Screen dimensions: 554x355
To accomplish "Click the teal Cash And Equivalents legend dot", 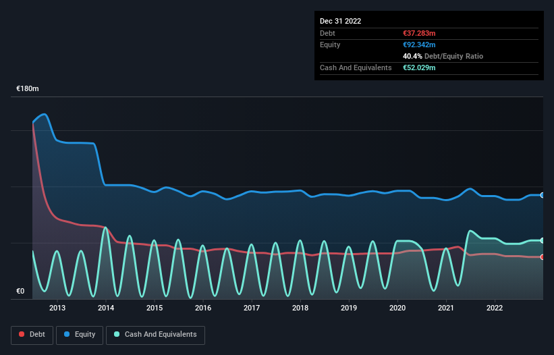I will (117, 334).
